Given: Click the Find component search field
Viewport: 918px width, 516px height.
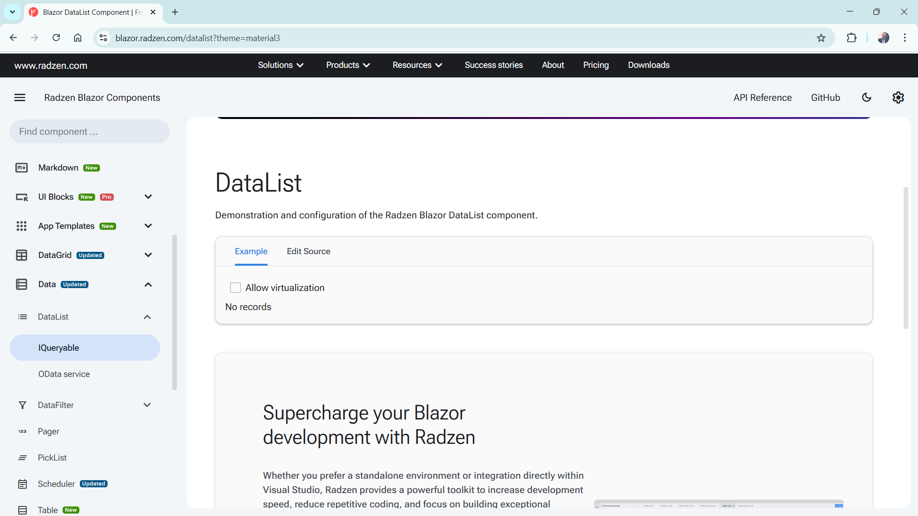Looking at the screenshot, I should [89, 131].
